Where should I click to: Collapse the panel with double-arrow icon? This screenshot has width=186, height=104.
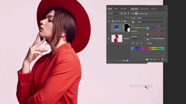pyautogui.click(x=164, y=6)
